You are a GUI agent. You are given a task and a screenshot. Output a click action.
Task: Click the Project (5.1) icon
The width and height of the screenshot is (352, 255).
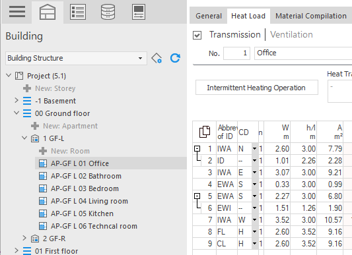click(19, 76)
